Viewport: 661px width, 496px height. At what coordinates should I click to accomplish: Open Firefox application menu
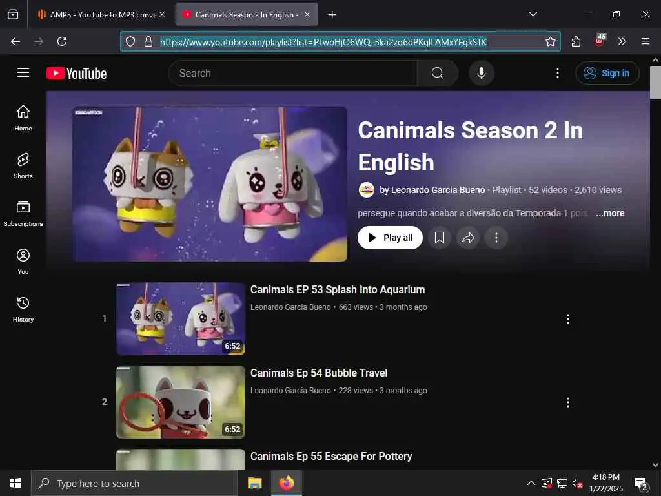click(645, 41)
